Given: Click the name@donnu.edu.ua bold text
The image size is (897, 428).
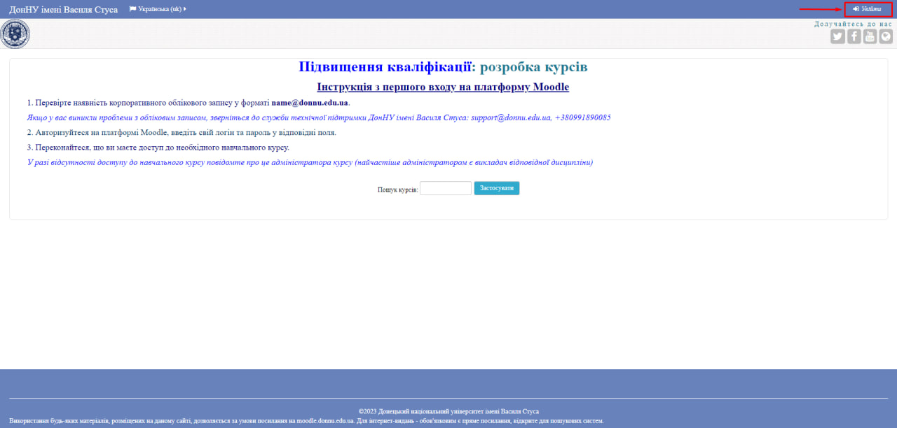Looking at the screenshot, I should click(x=310, y=103).
